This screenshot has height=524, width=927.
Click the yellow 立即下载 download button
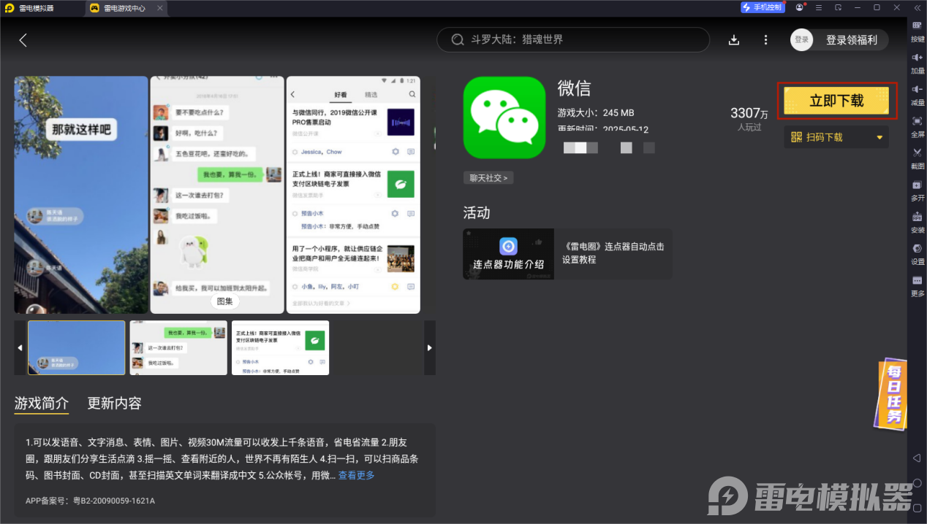(x=836, y=101)
